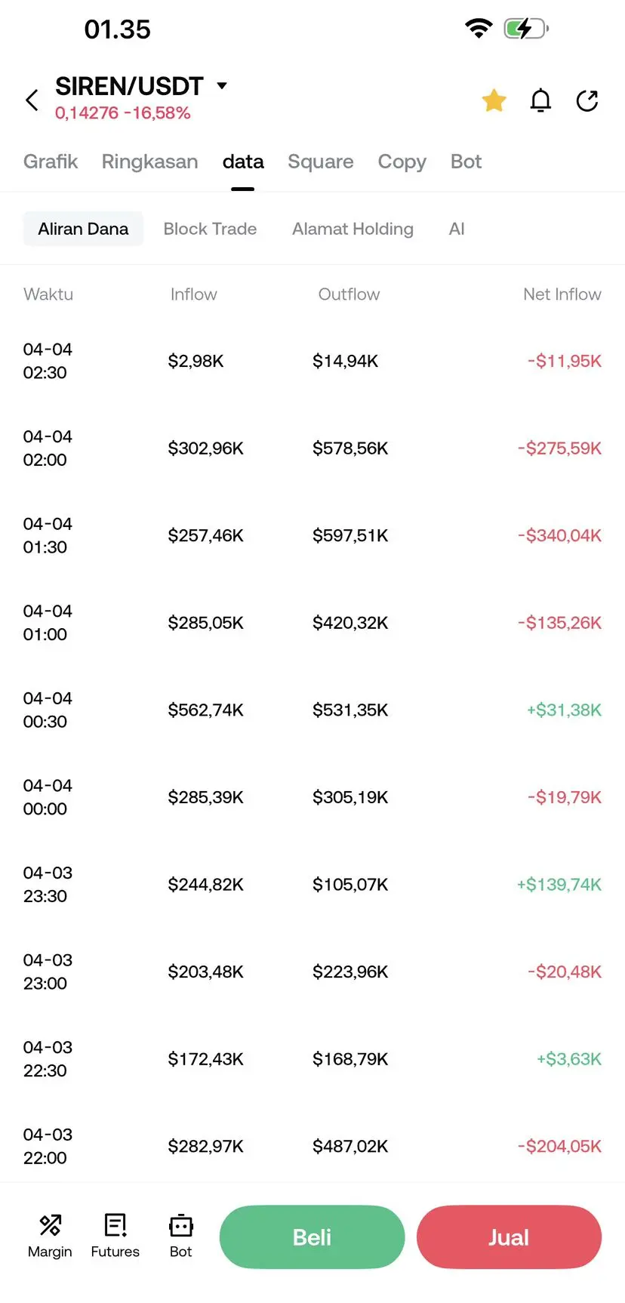Expand the SIREN/USDT pair dropdown arrow

[x=222, y=85]
